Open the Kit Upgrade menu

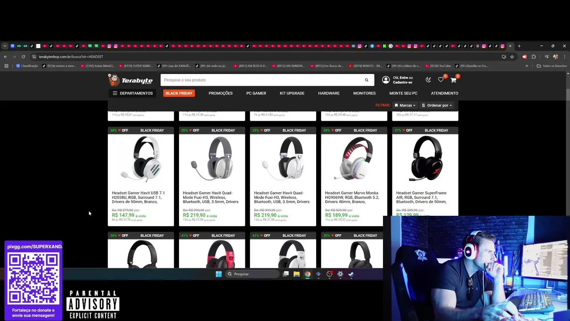coord(292,93)
